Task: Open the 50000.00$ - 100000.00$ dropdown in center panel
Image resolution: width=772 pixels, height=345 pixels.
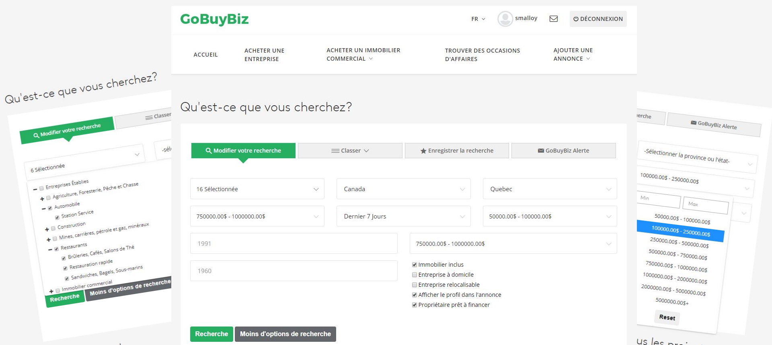Action: pos(550,216)
